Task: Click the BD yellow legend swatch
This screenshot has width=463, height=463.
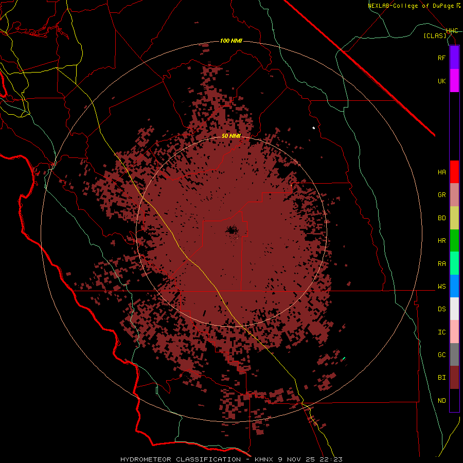Action: 454,218
